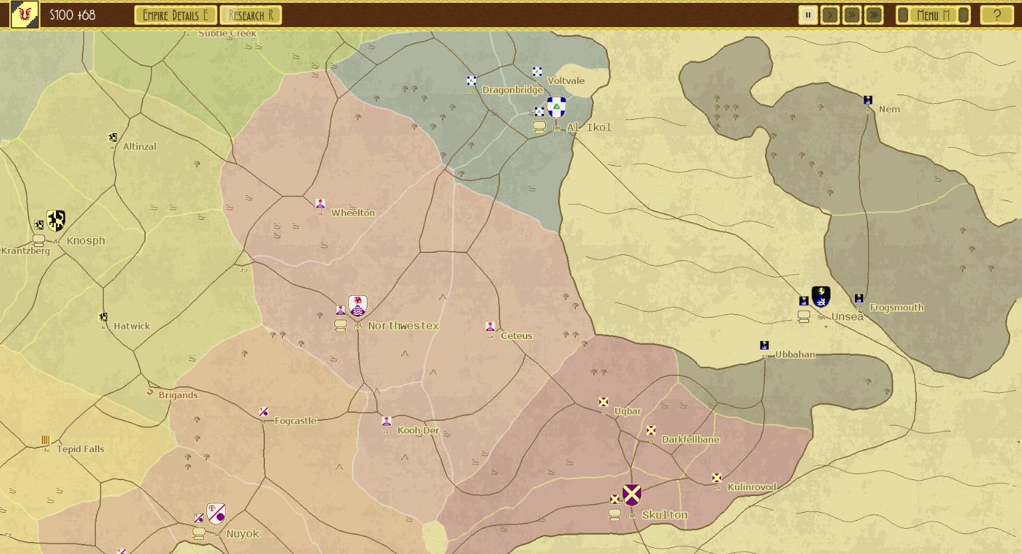1022x554 pixels.
Task: Click the blue checkered flag beside Dragonbridge
Action: [471, 81]
